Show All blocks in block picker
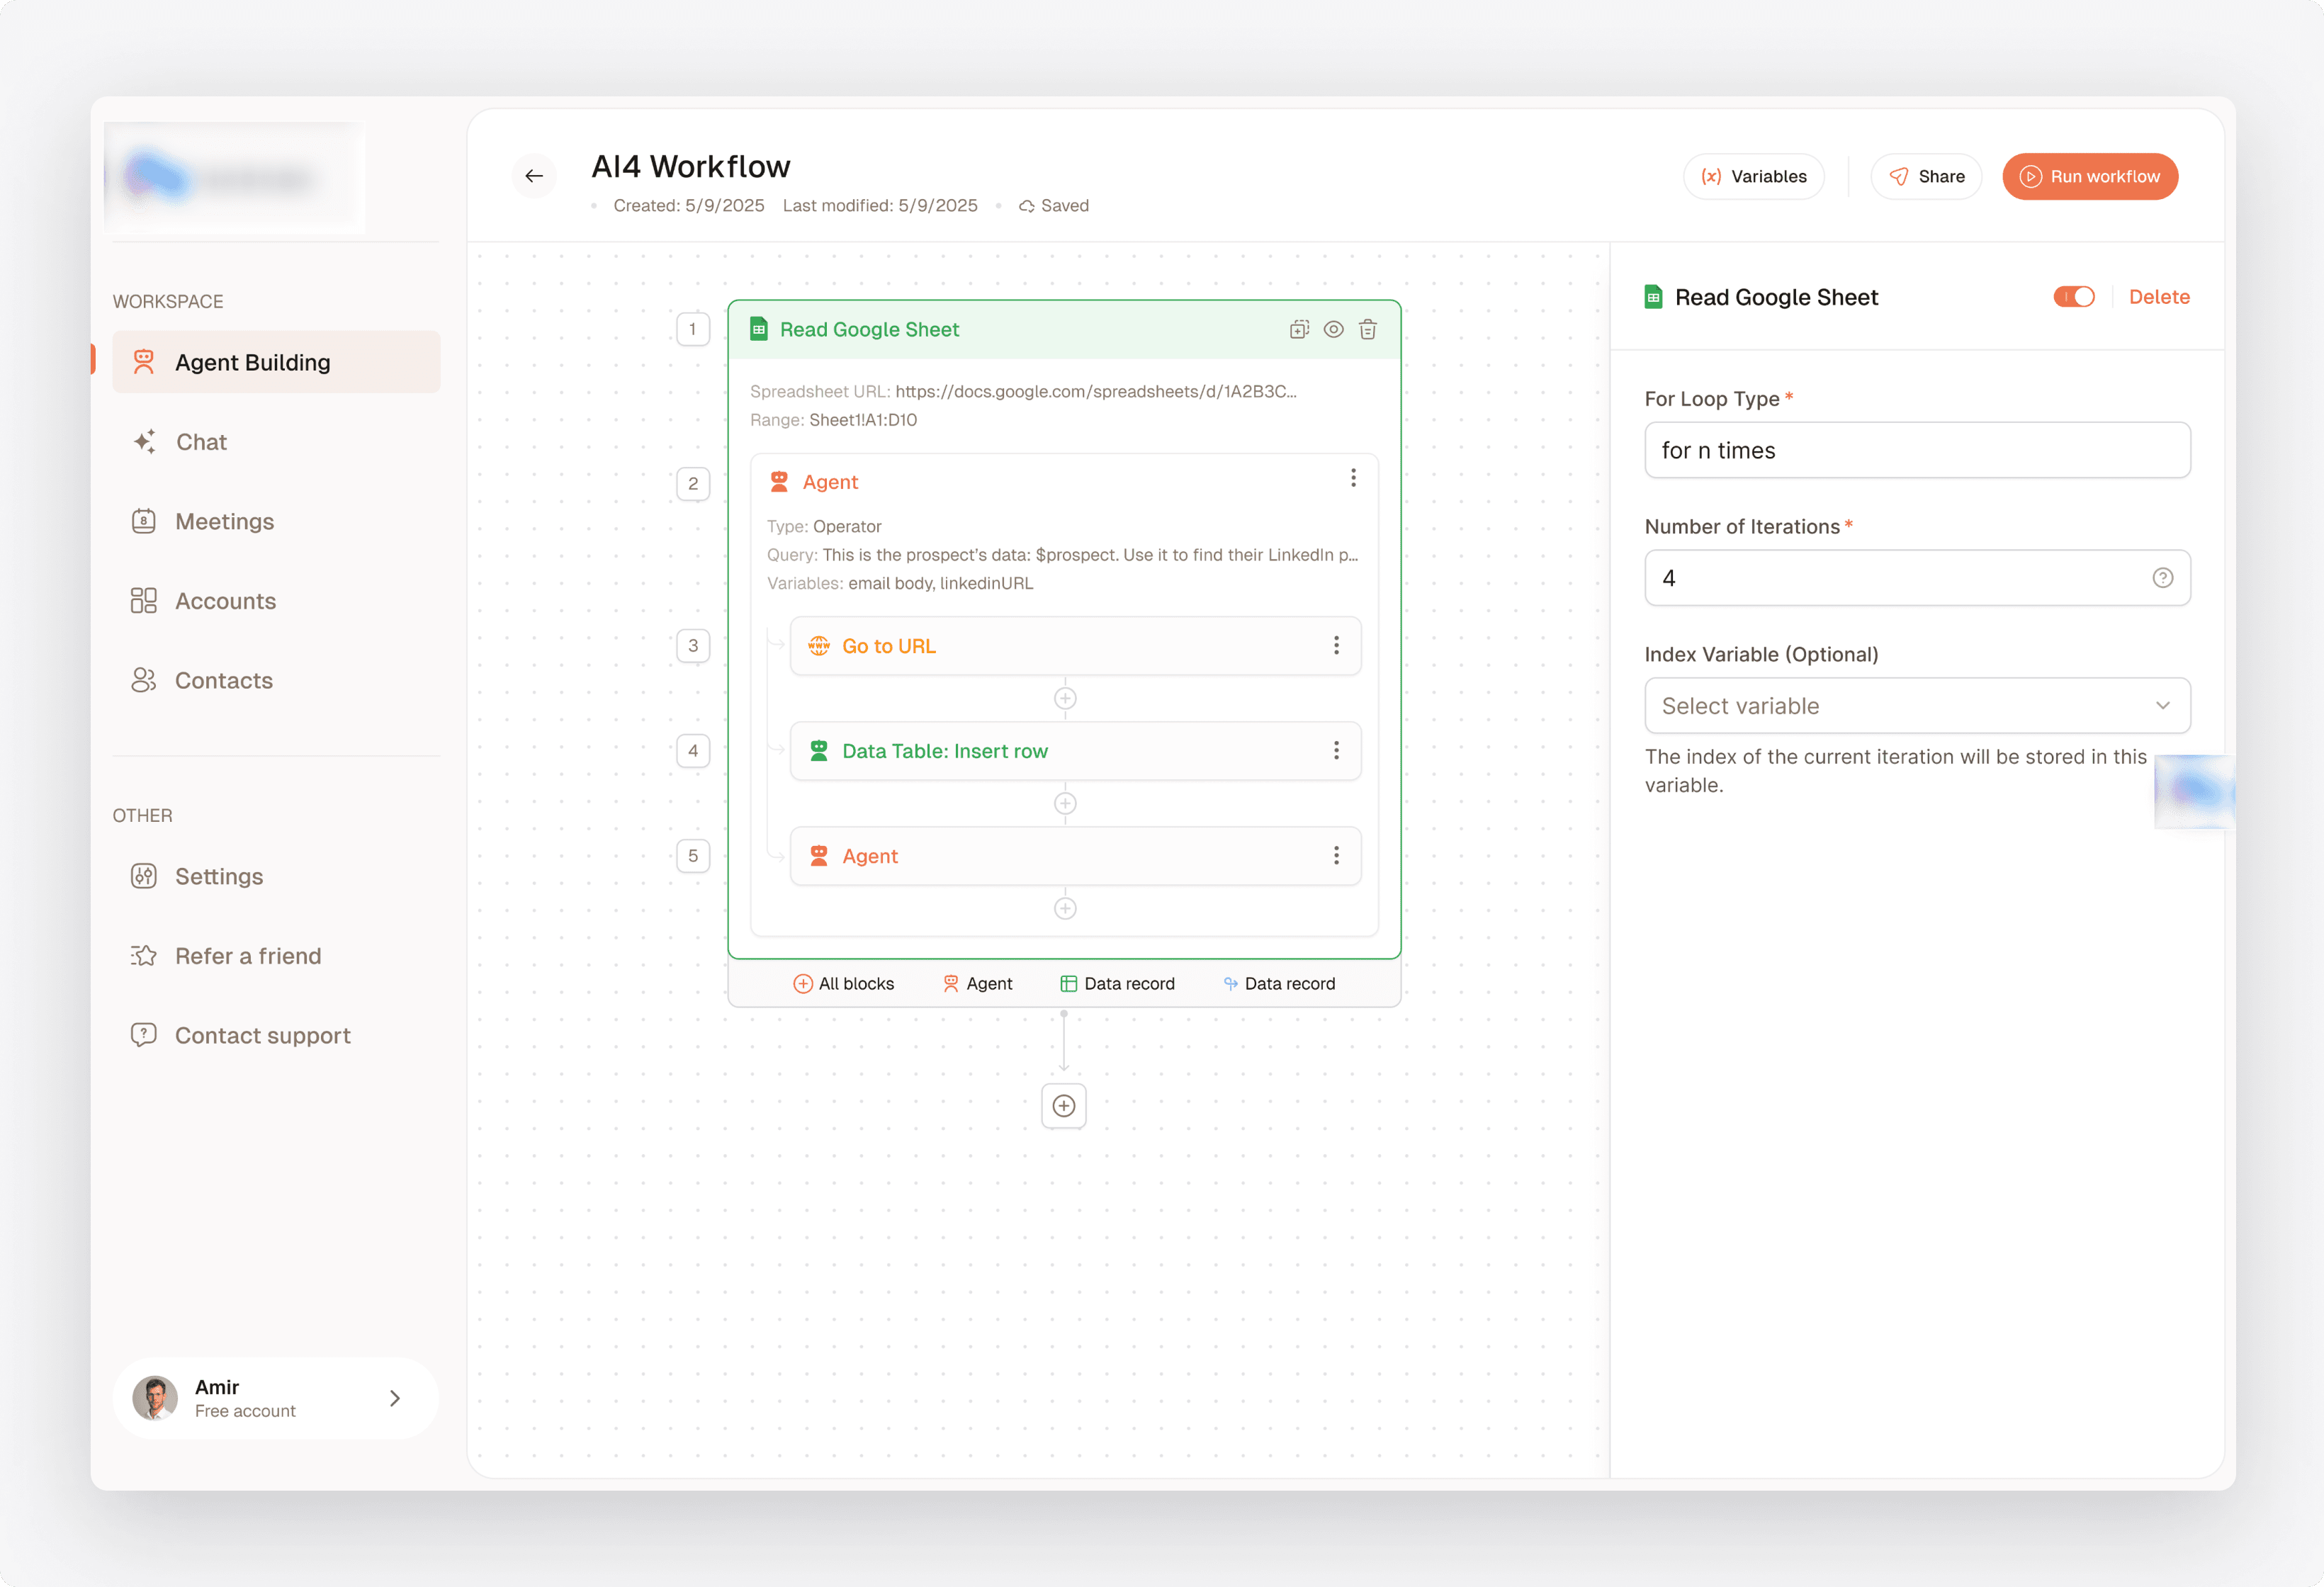2324x1587 pixels. coord(843,983)
